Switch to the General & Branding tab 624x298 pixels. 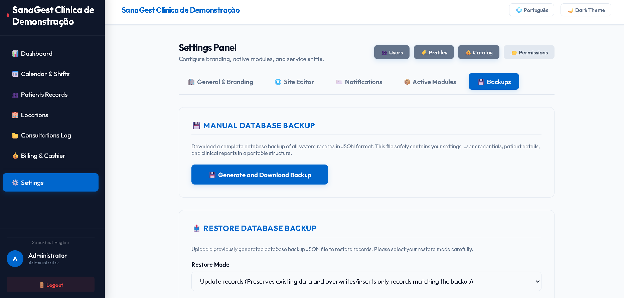point(220,82)
